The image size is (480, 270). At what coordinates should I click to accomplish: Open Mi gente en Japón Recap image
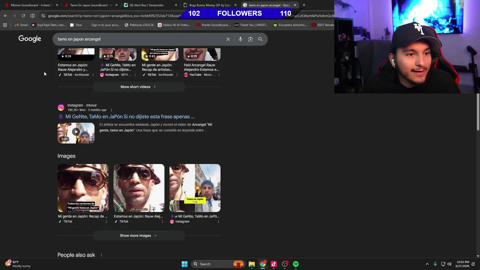pos(83,188)
